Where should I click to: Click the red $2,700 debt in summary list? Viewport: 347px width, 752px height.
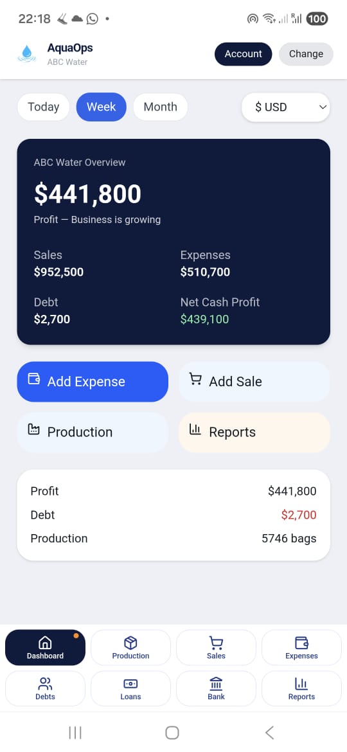[299, 515]
